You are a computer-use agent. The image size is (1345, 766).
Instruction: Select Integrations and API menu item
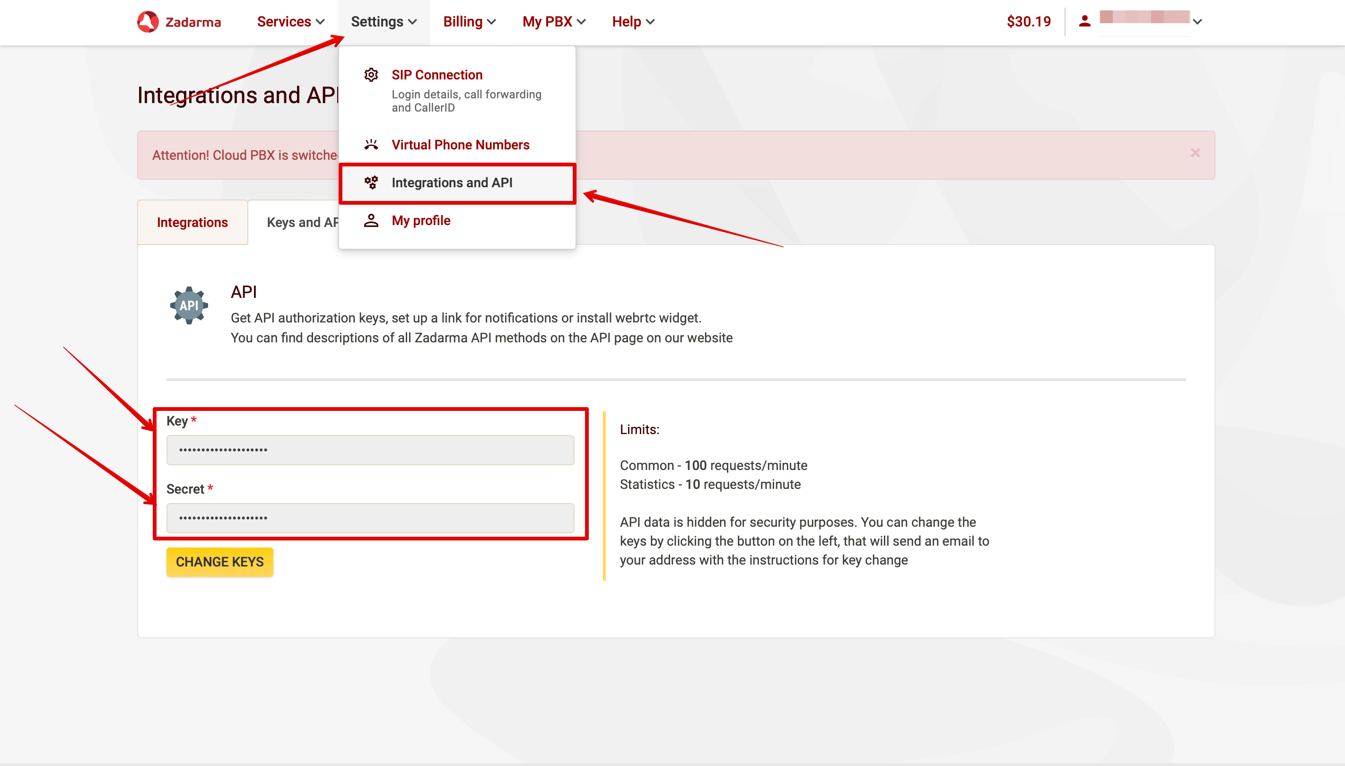pyautogui.click(x=452, y=183)
